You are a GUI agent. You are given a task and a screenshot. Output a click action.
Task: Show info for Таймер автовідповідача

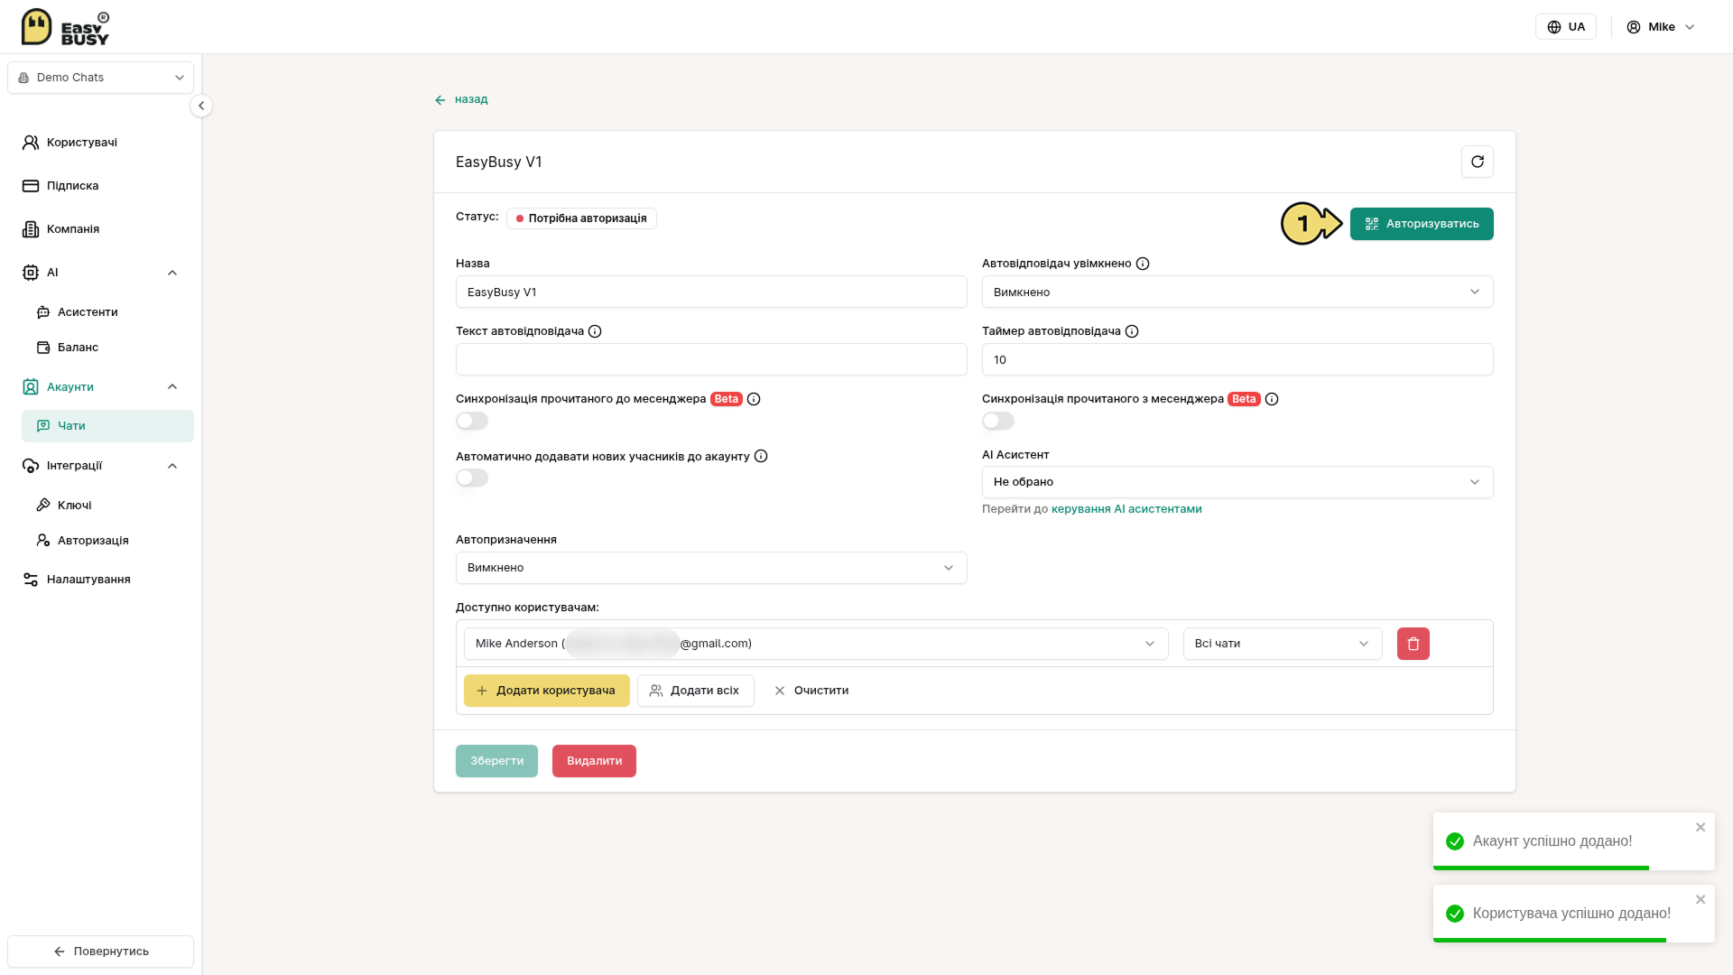coord(1132,331)
